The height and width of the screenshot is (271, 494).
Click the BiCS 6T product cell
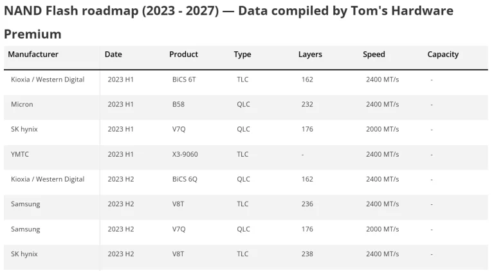point(184,79)
